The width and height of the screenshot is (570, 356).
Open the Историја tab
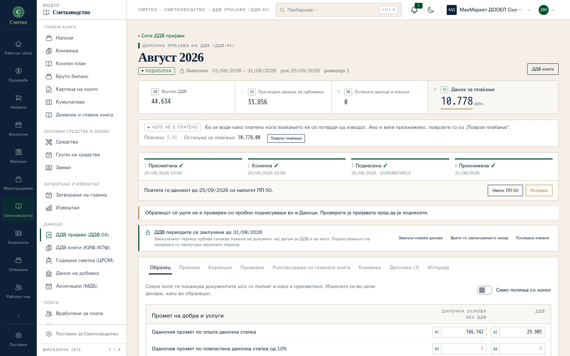tap(438, 267)
